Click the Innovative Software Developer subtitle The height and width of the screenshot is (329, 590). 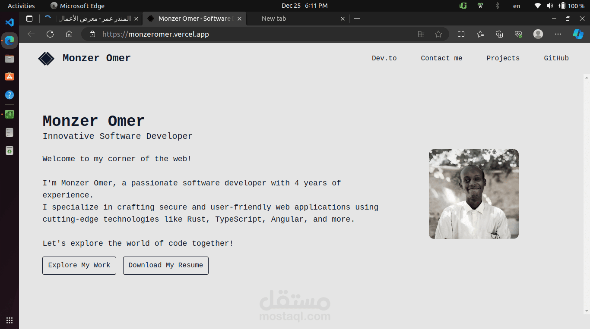[x=117, y=136]
